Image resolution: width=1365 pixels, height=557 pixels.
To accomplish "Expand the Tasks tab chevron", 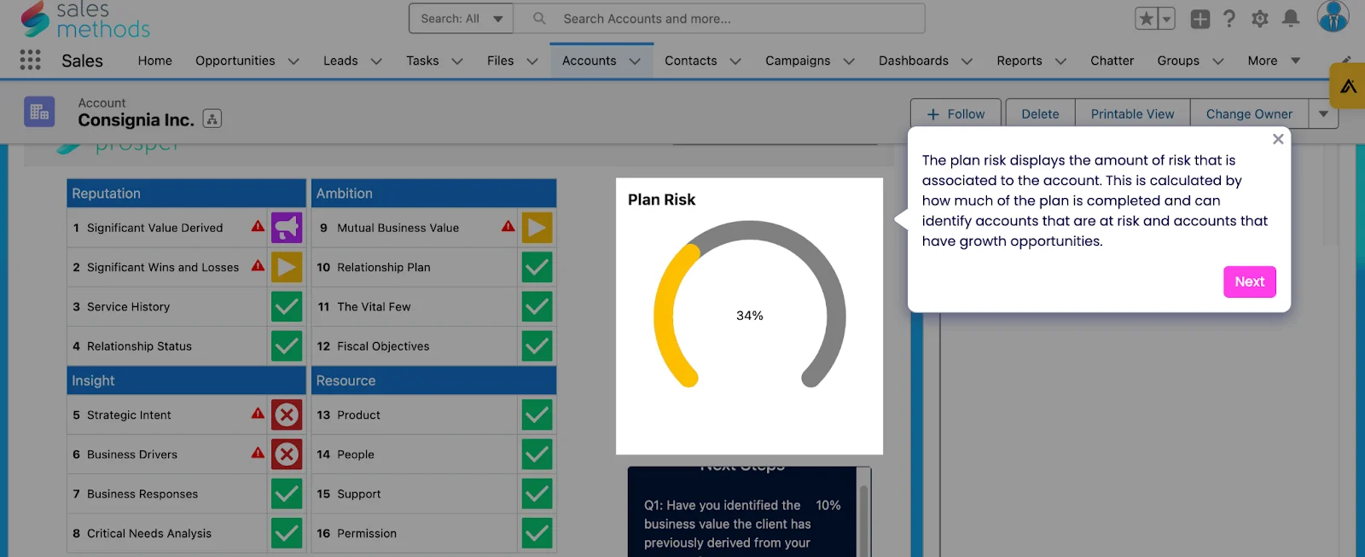I will pyautogui.click(x=457, y=61).
